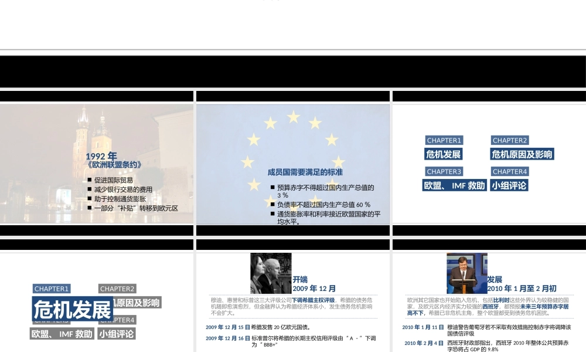586x352 pixels.
Task: Select the blue 危机原因及影响 chapter box
Action: click(522, 154)
